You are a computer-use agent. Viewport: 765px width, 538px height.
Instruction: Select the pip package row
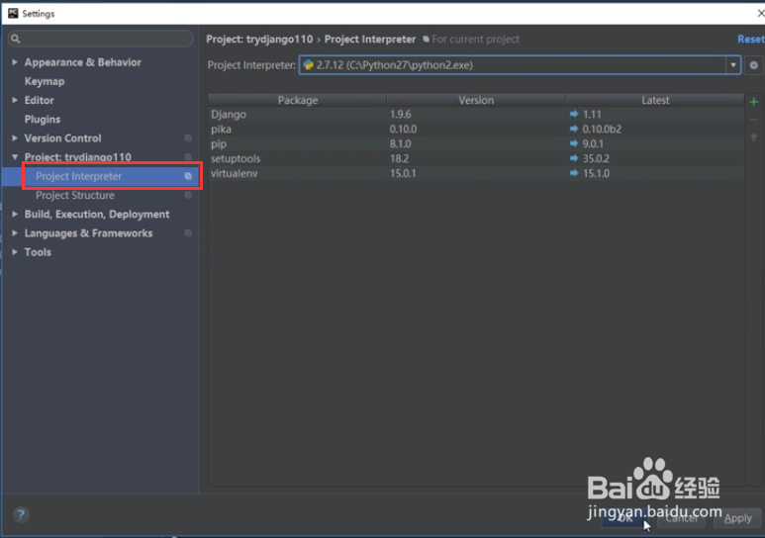point(476,143)
